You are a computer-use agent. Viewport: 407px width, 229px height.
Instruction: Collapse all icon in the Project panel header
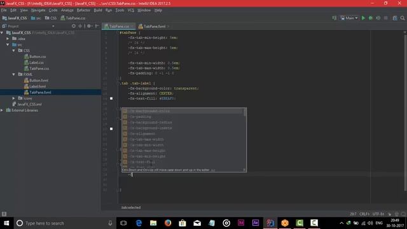point(80,26)
